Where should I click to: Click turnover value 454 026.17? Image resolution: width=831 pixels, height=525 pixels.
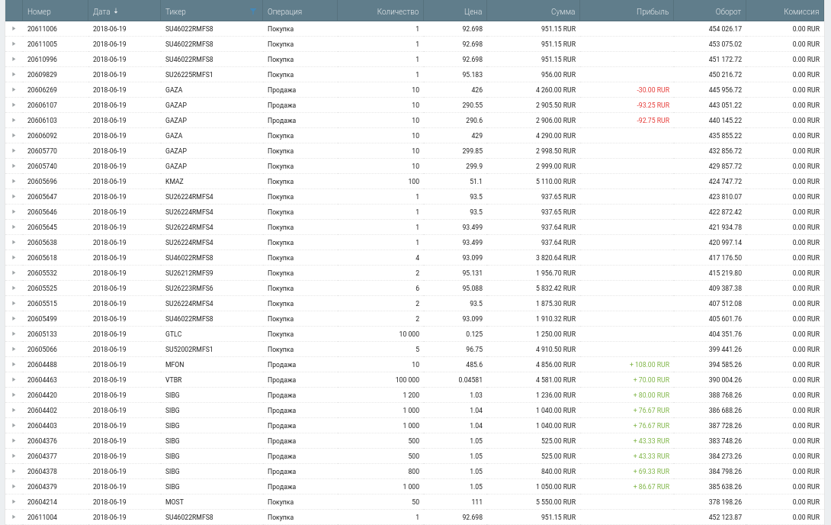(725, 29)
